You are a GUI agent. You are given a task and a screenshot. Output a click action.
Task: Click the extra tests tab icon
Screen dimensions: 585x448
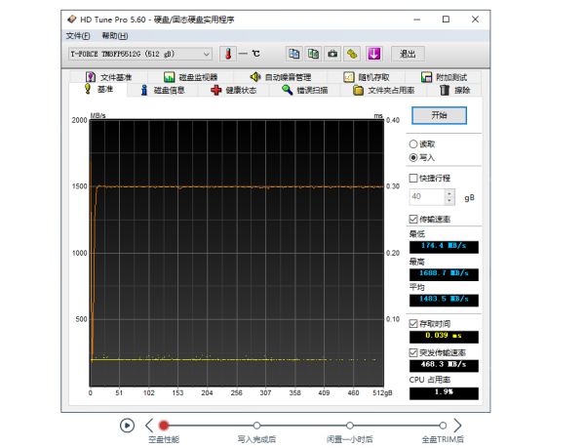pyautogui.click(x=426, y=77)
